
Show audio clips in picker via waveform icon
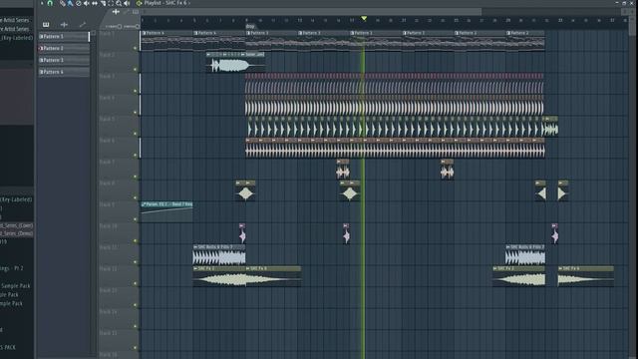click(64, 24)
